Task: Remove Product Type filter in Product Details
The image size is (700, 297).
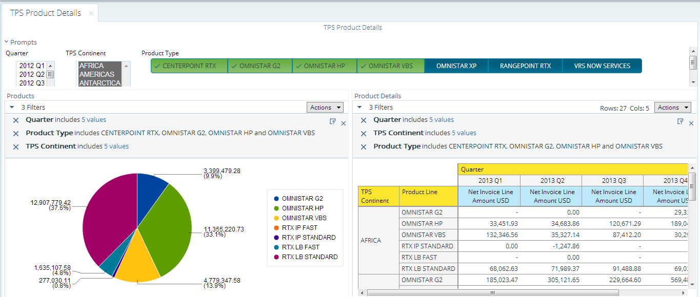Action: [364, 147]
